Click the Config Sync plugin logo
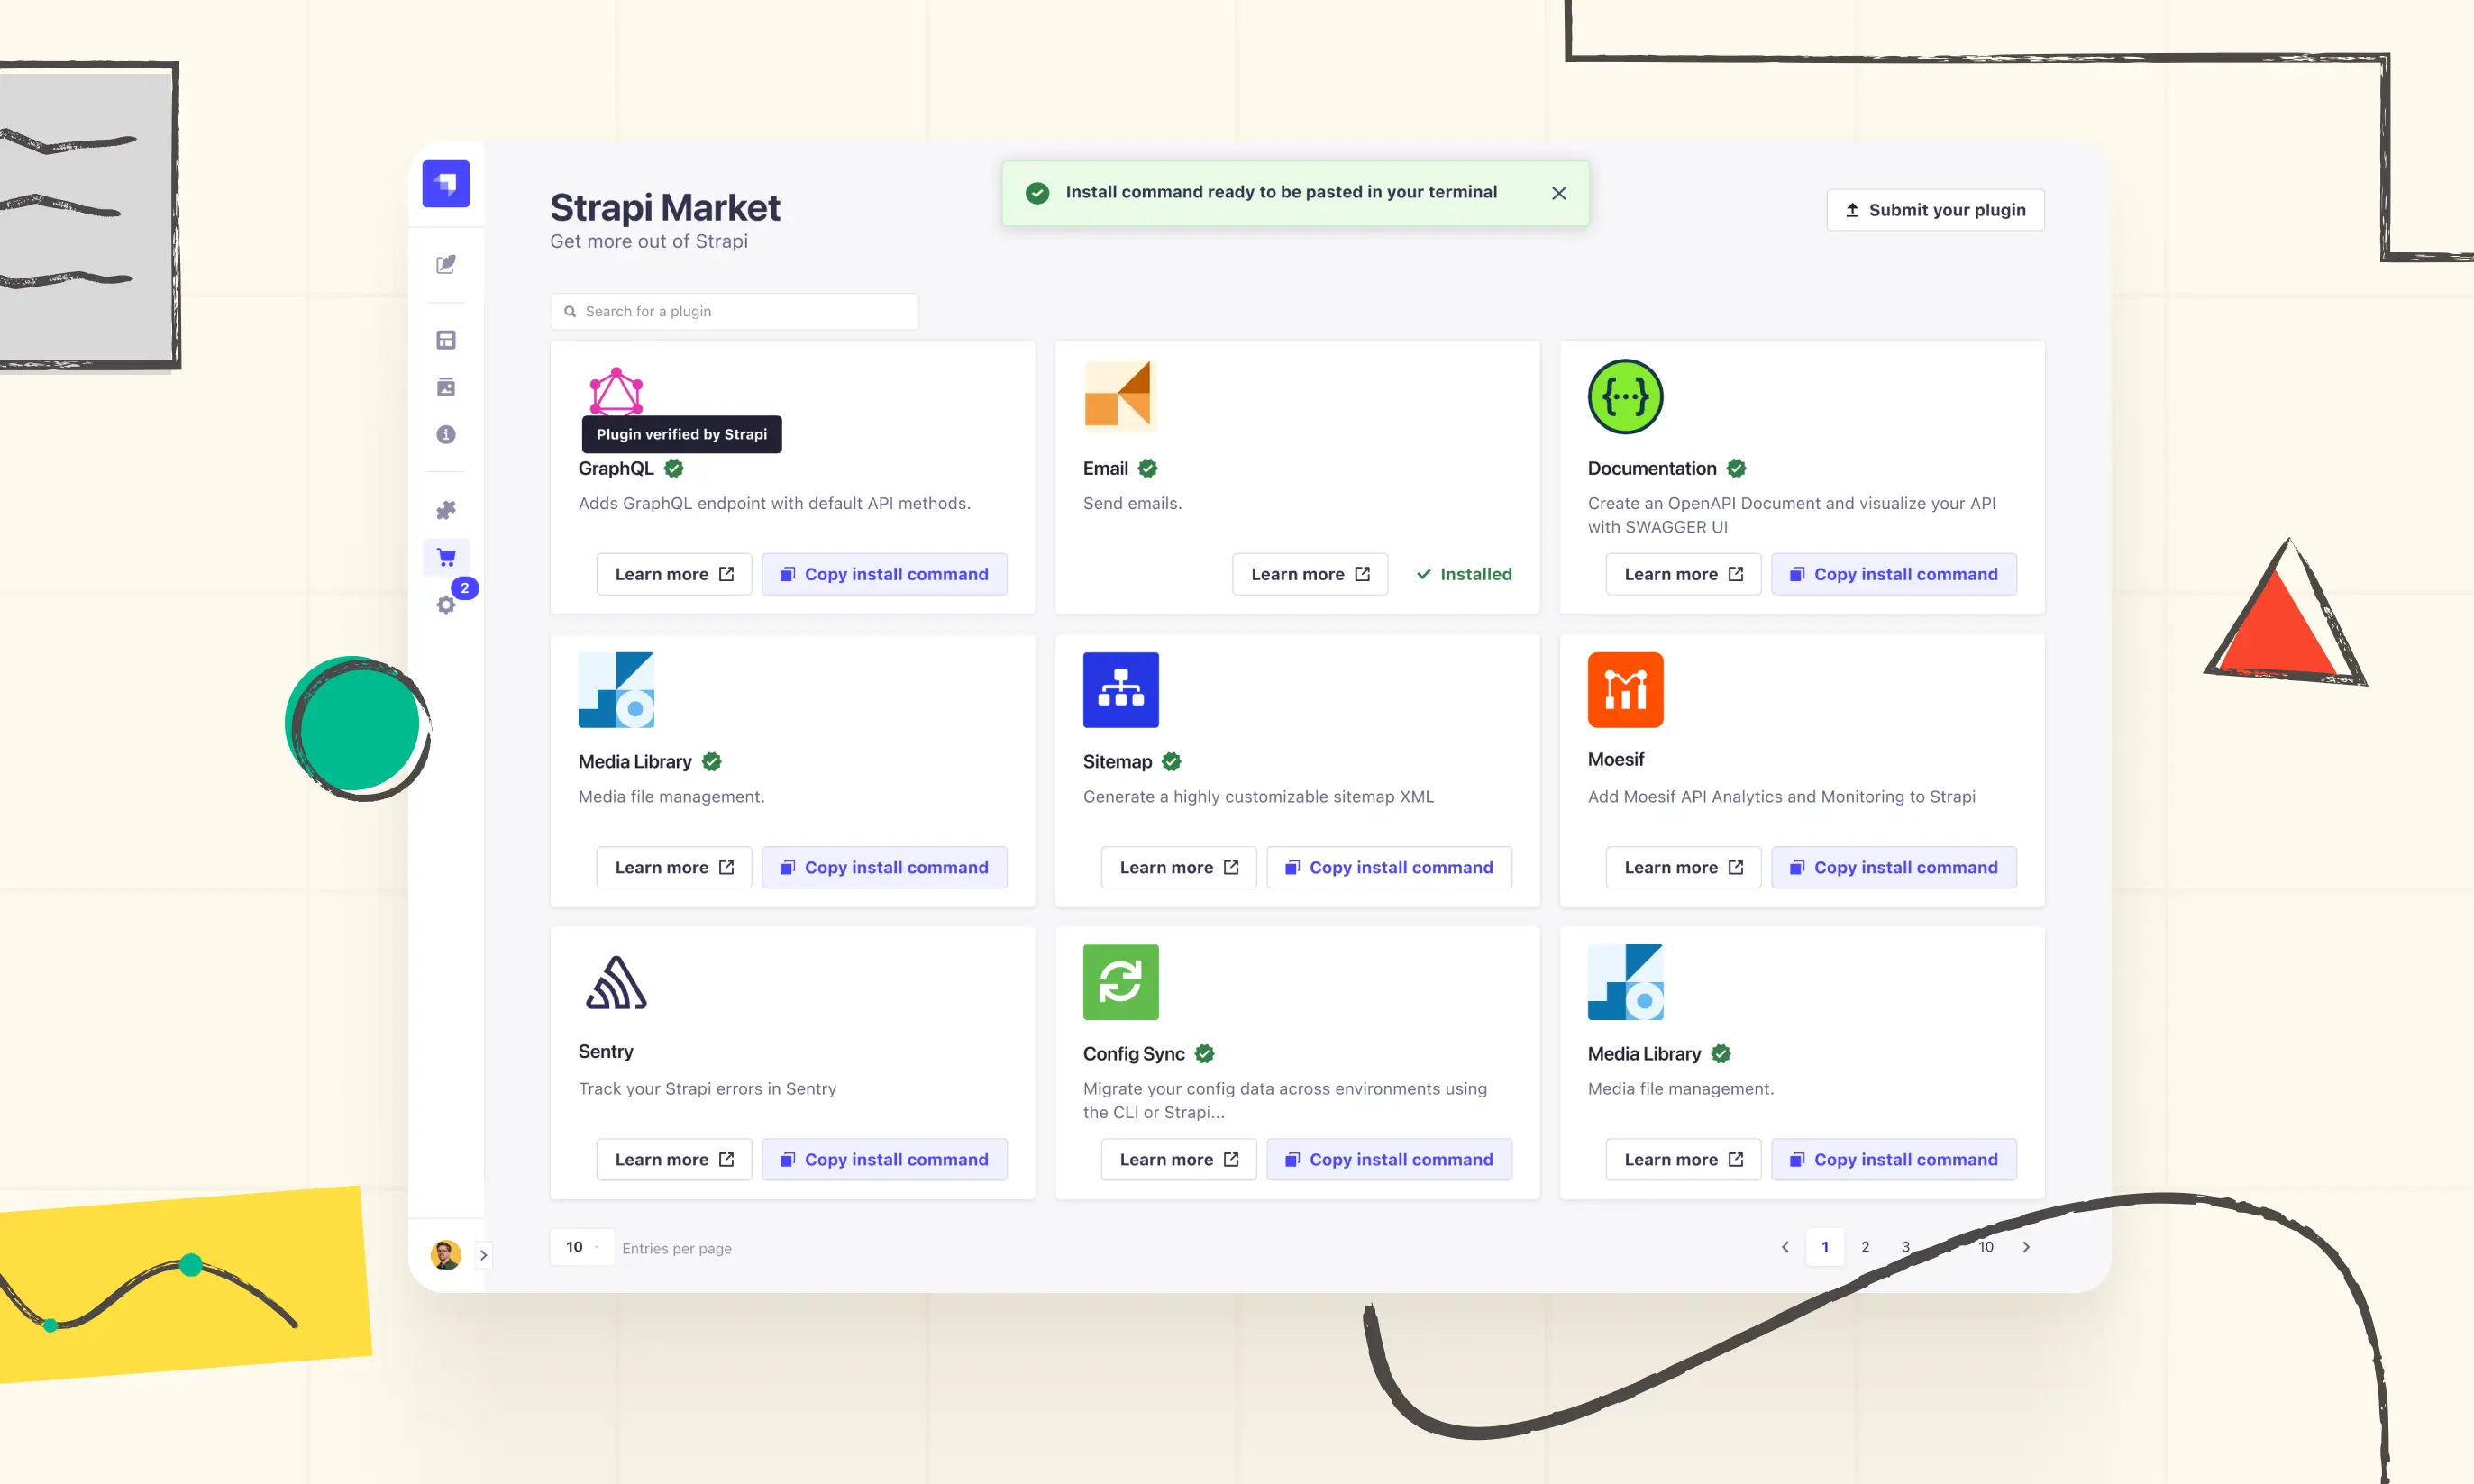This screenshot has width=2474, height=1484. point(1120,981)
